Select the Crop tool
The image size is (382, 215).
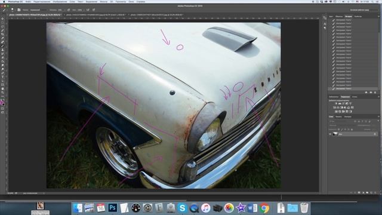coord(2,34)
